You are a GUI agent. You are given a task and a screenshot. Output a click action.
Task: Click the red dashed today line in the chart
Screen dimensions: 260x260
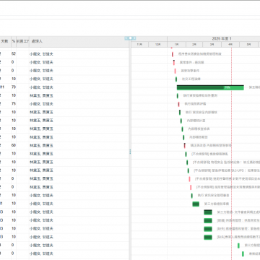(231, 154)
